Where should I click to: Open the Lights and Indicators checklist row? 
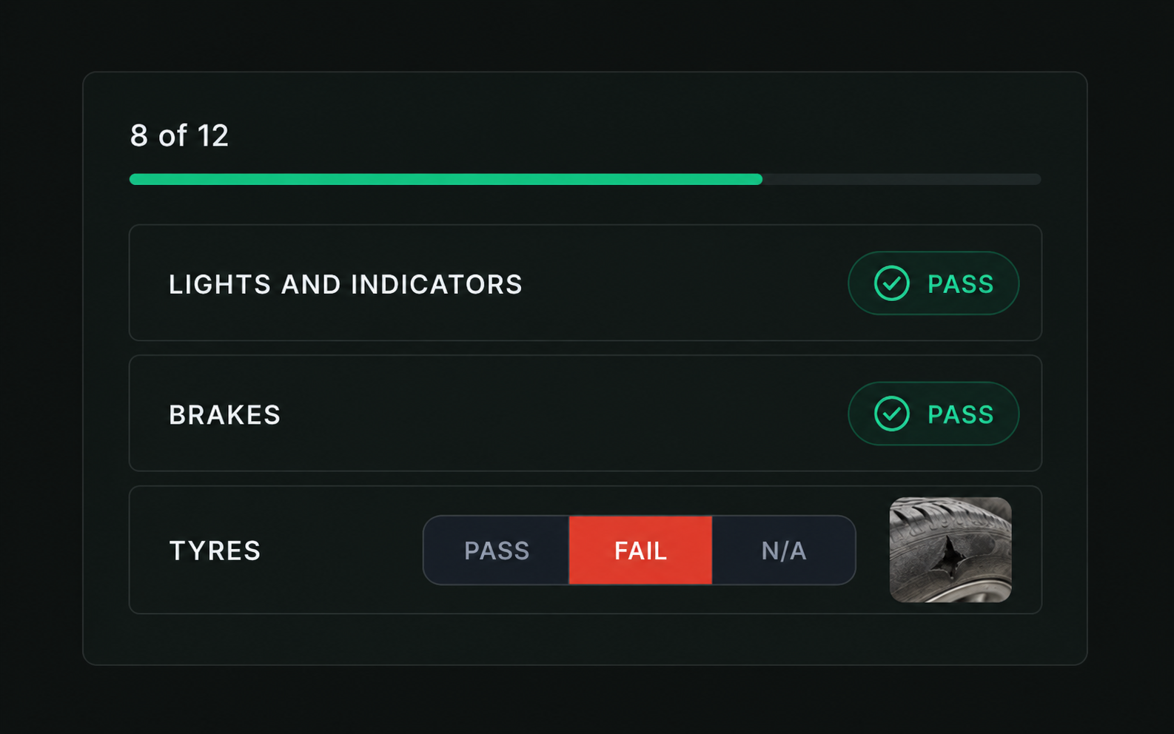click(x=586, y=283)
